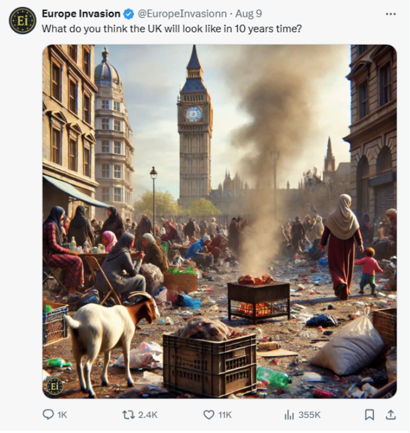
Task: Click the tweet text about the UK
Action: 171,29
